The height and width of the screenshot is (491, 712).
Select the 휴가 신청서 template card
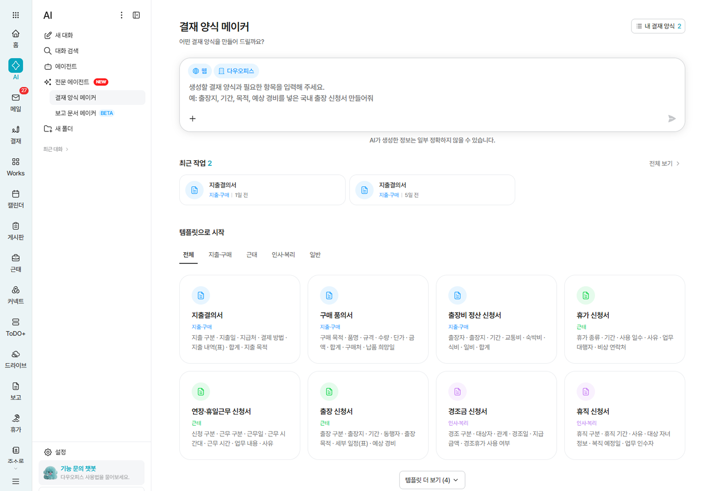[x=624, y=319]
